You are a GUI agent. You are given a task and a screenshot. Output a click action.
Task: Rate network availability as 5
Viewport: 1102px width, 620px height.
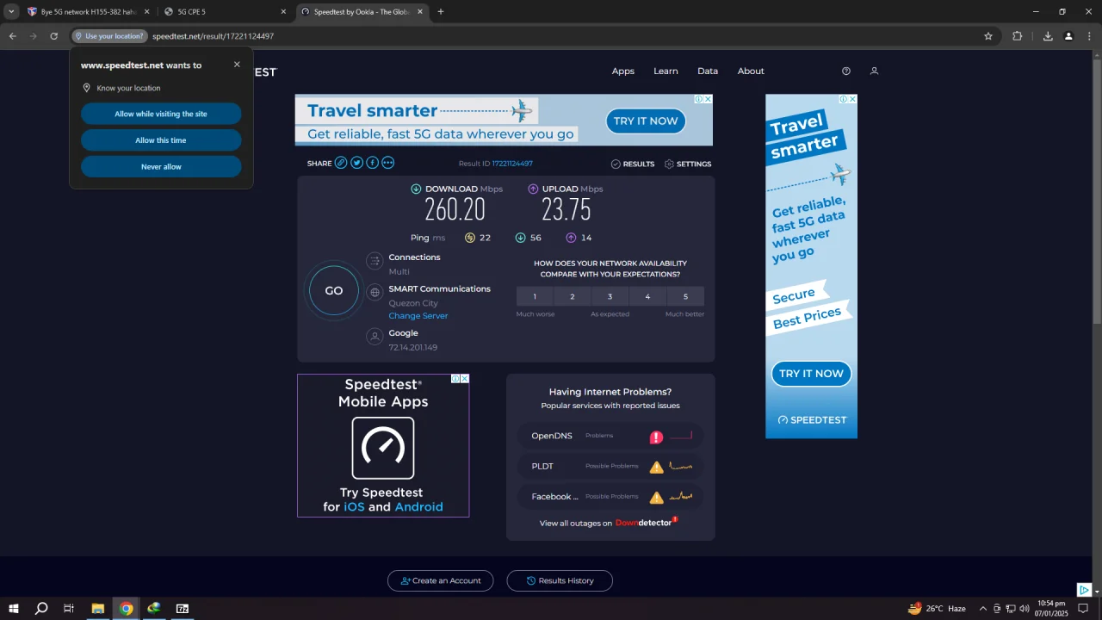[x=686, y=296]
